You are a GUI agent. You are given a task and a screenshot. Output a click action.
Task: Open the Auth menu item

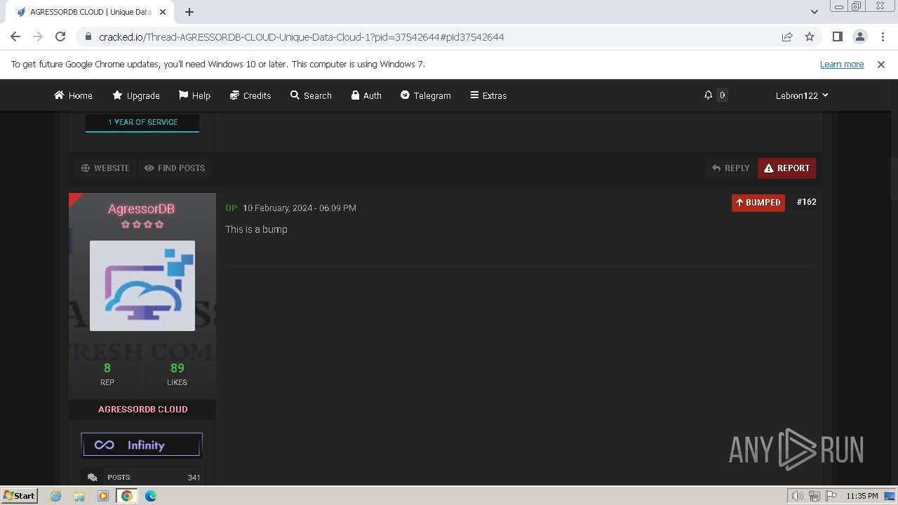point(366,95)
